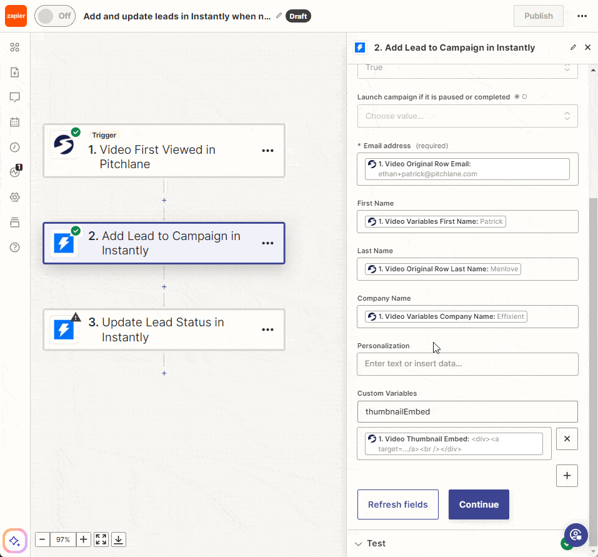Click the Video Thumbnail Embed value field
Viewport: 598px width, 557px height.
pyautogui.click(x=454, y=444)
